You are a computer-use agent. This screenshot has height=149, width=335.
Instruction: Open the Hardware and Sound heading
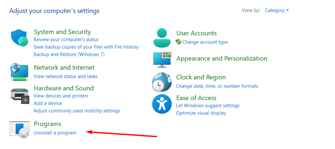click(x=64, y=88)
